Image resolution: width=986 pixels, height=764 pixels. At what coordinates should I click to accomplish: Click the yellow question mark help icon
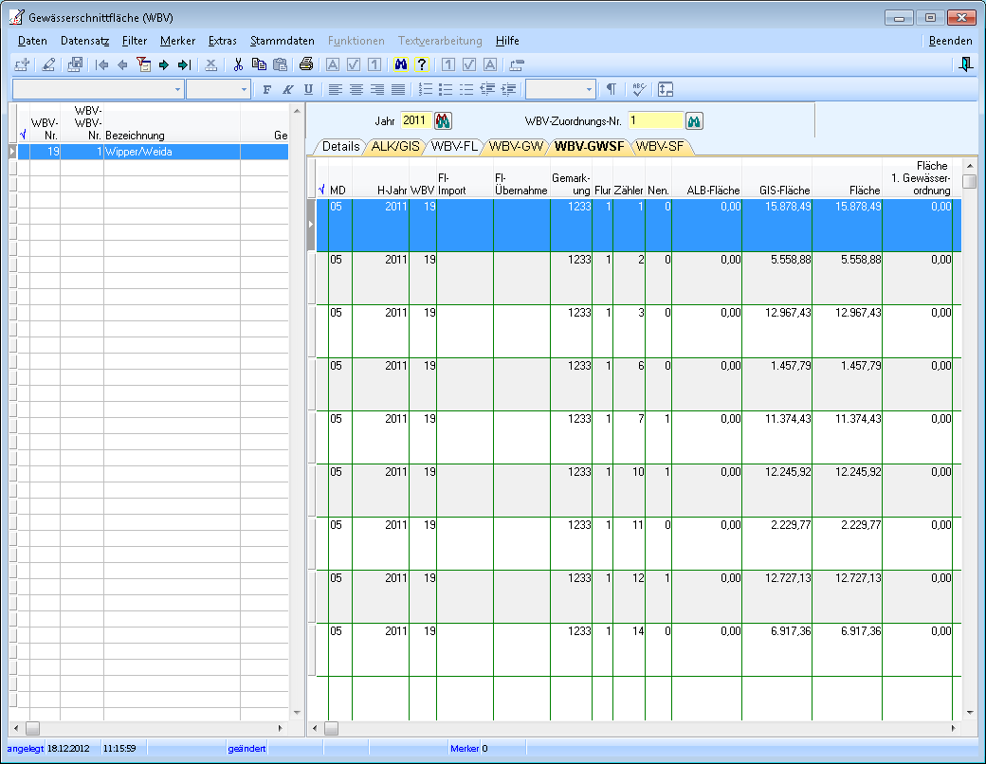[422, 64]
